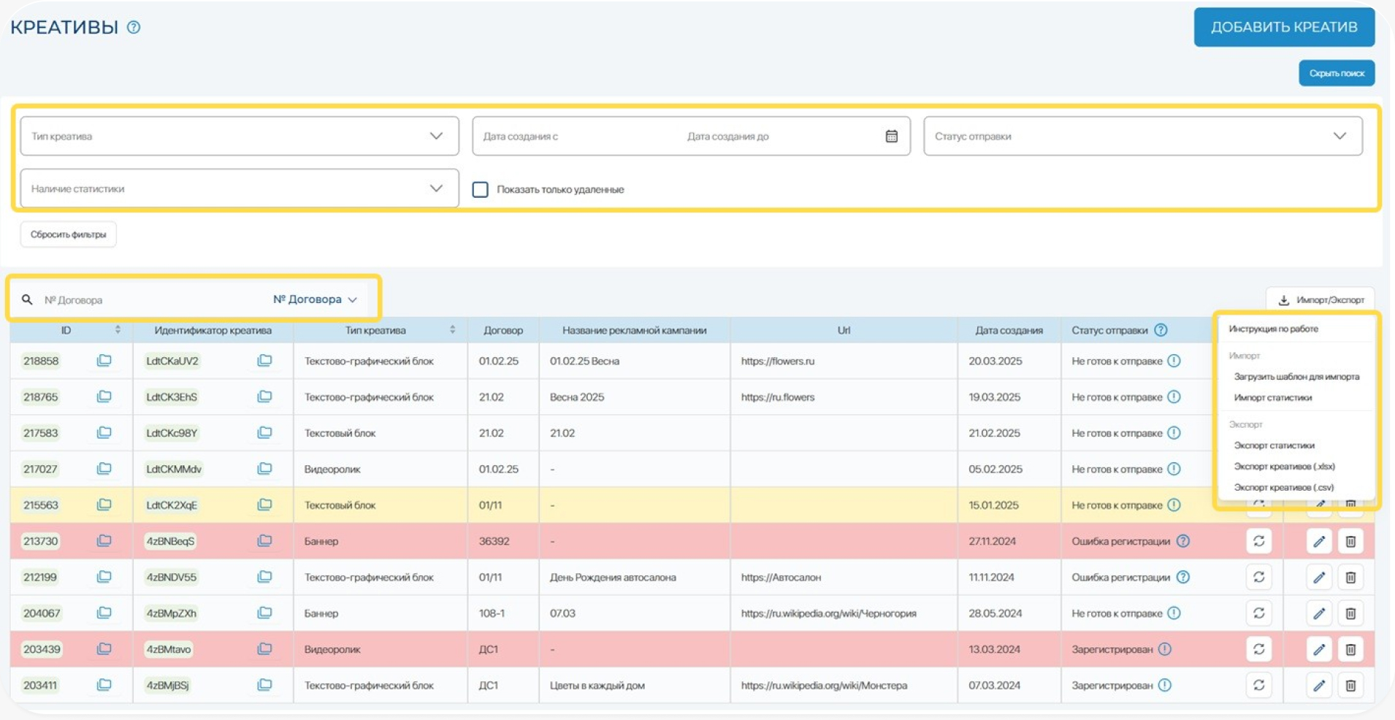Image resolution: width=1395 pixels, height=720 pixels.
Task: Click info icon beside status of row 218858
Action: point(1174,361)
